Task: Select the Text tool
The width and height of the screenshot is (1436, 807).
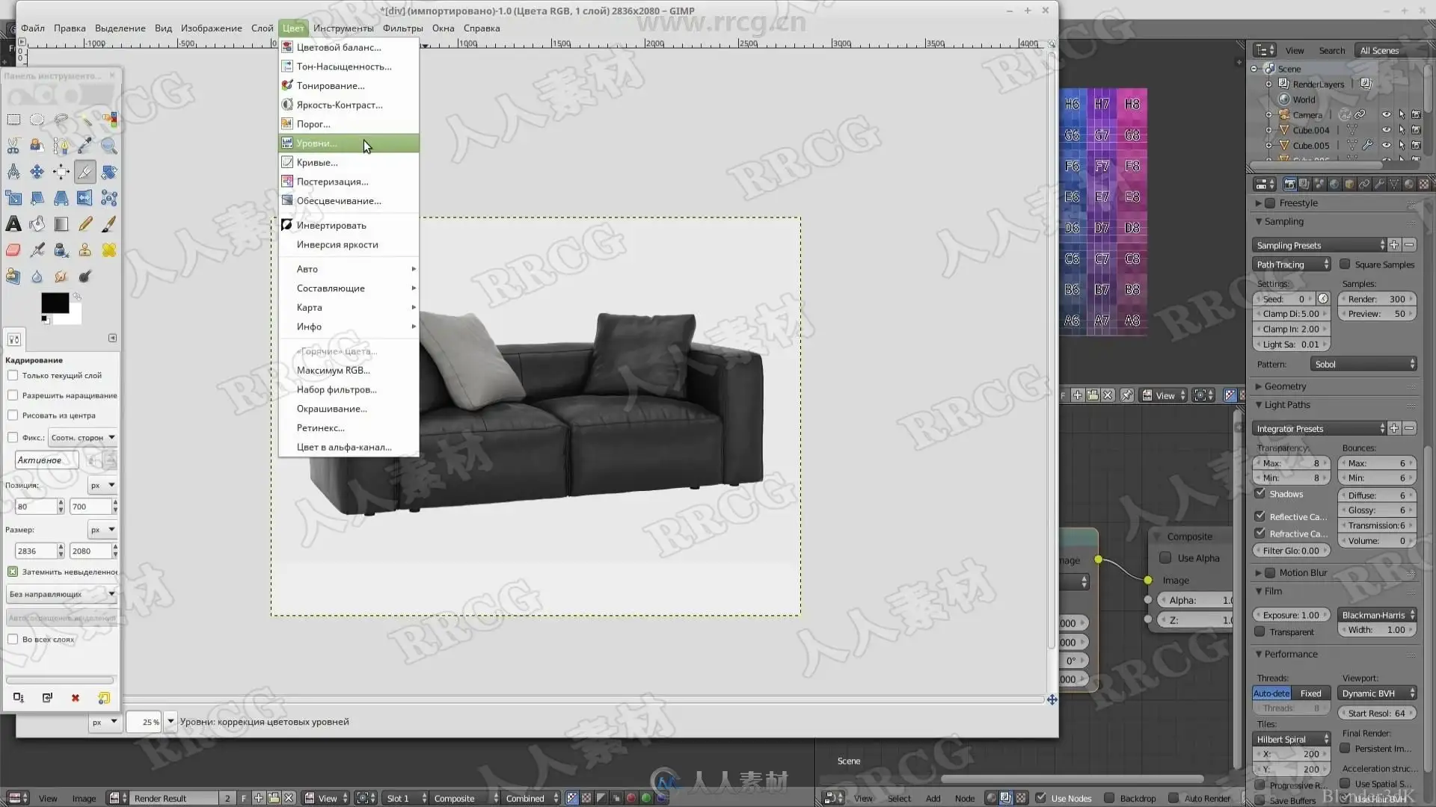Action: [x=13, y=224]
